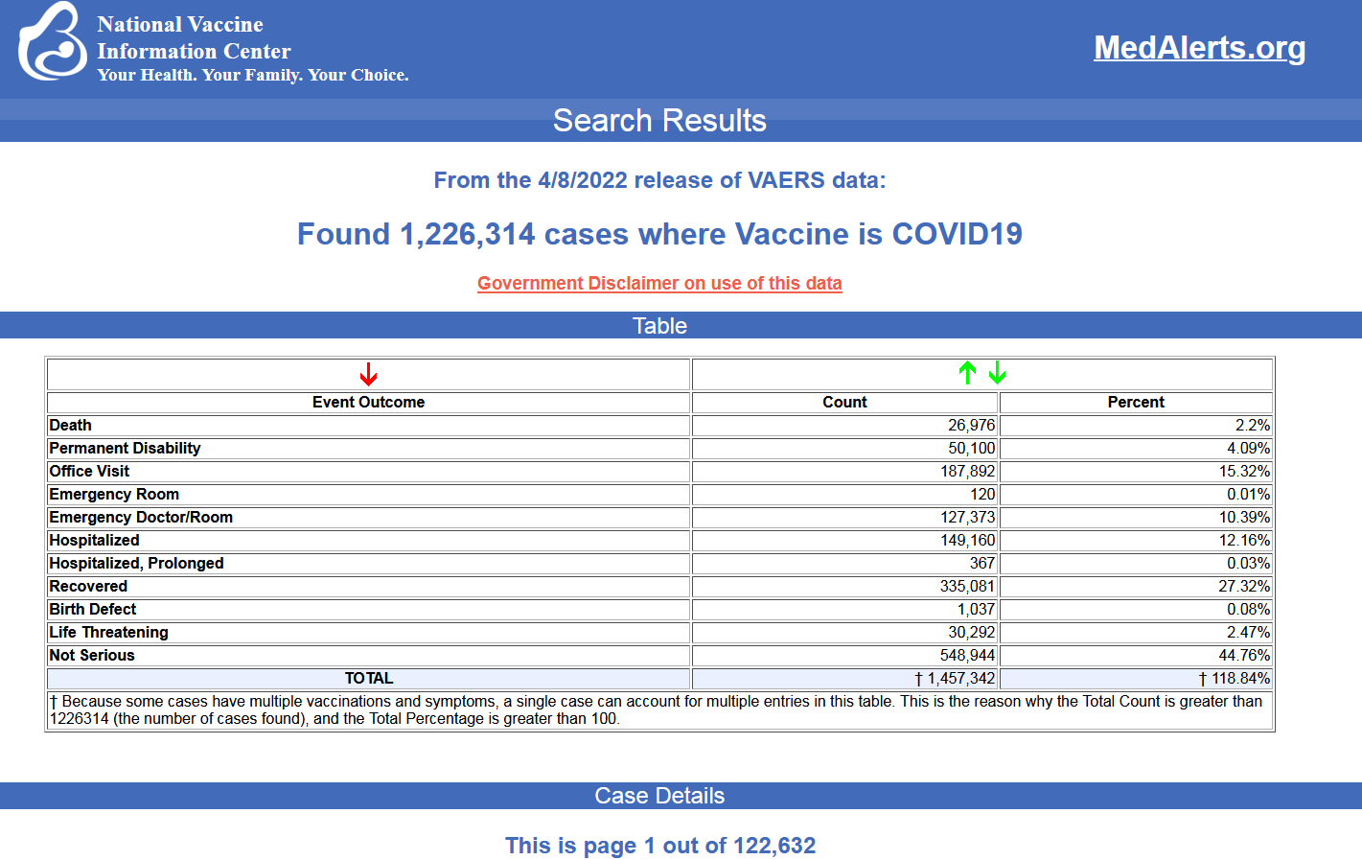Click Recovered percent 27.32%
This screenshot has width=1362, height=860.
pos(1244,586)
